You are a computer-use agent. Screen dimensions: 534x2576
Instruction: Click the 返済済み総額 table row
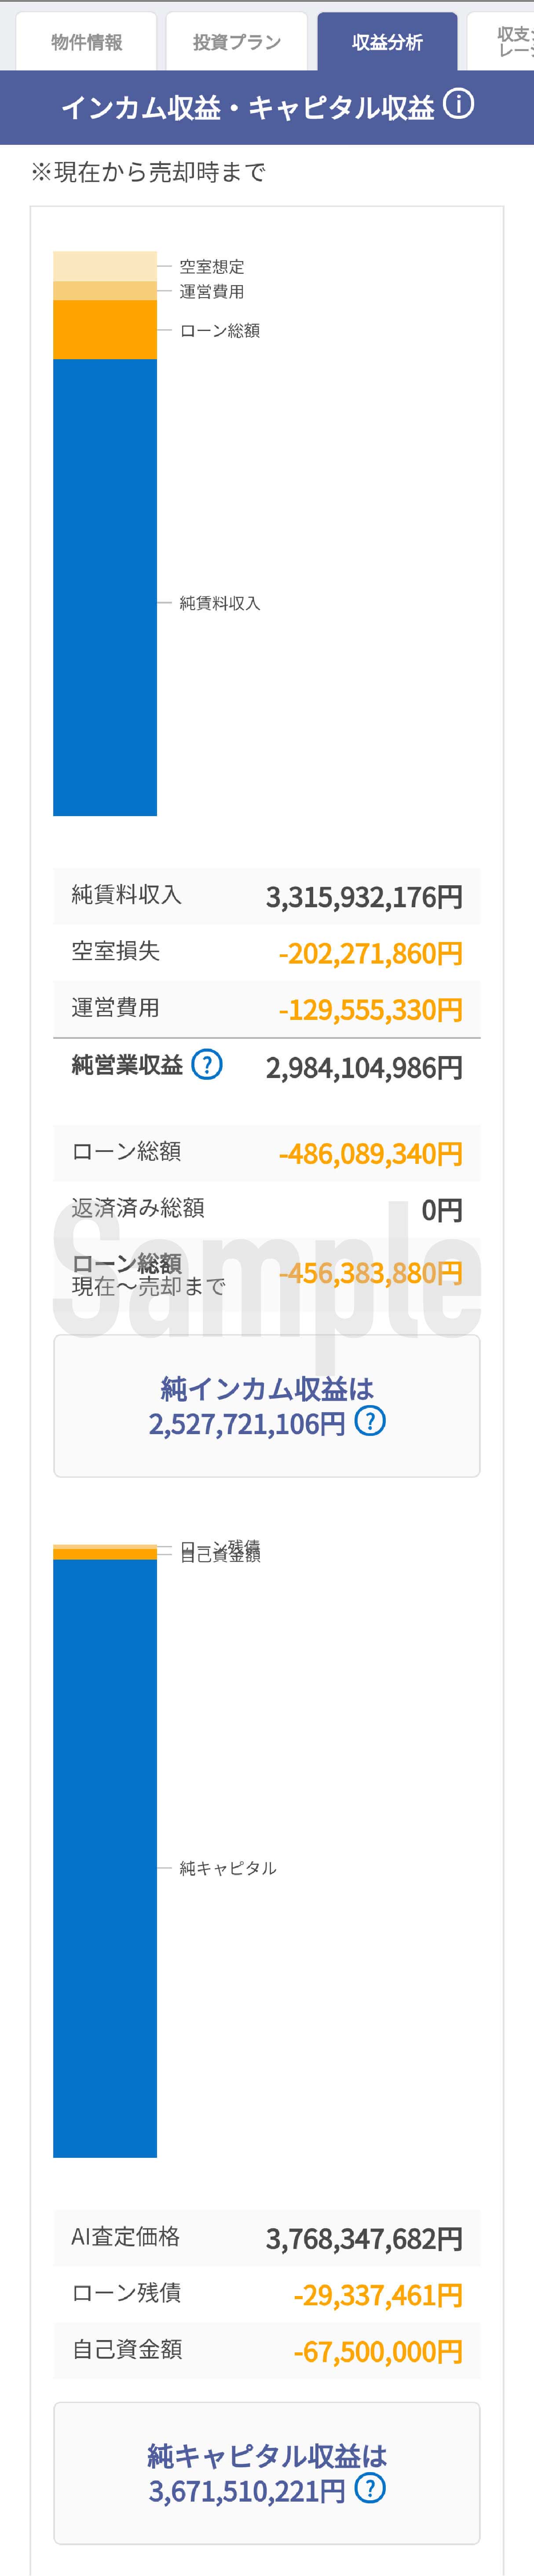click(x=267, y=1209)
